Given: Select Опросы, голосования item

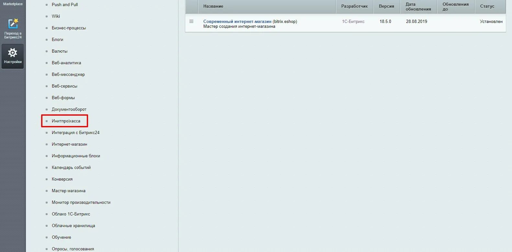Looking at the screenshot, I should 73,249.
